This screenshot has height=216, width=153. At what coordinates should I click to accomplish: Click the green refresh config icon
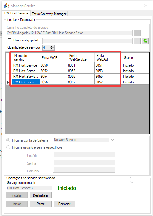tap(145, 41)
